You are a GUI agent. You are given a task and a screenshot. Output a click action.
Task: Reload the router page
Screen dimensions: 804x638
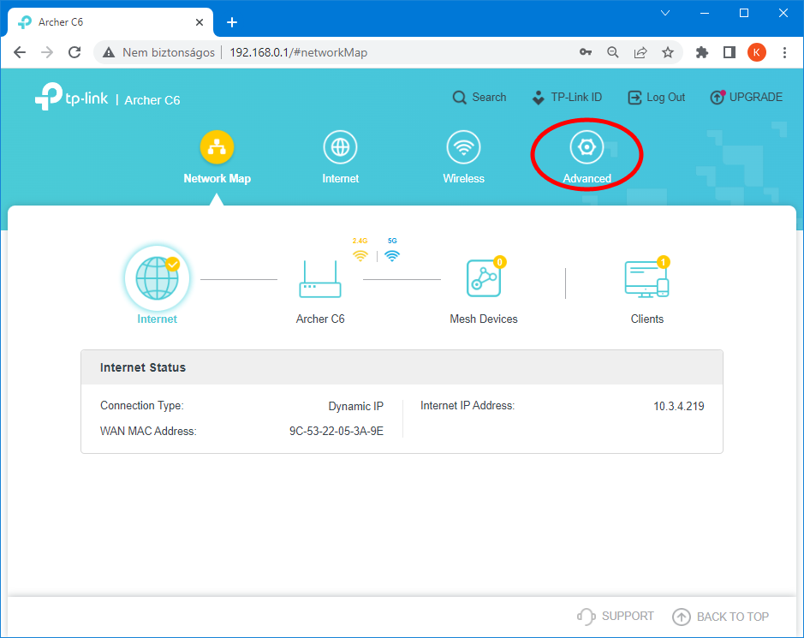tap(74, 52)
